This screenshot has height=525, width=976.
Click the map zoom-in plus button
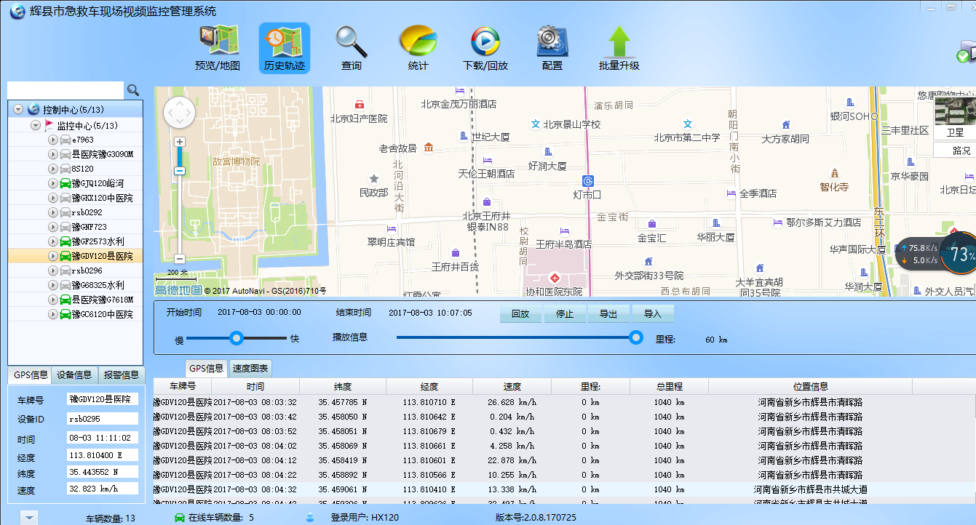click(180, 142)
